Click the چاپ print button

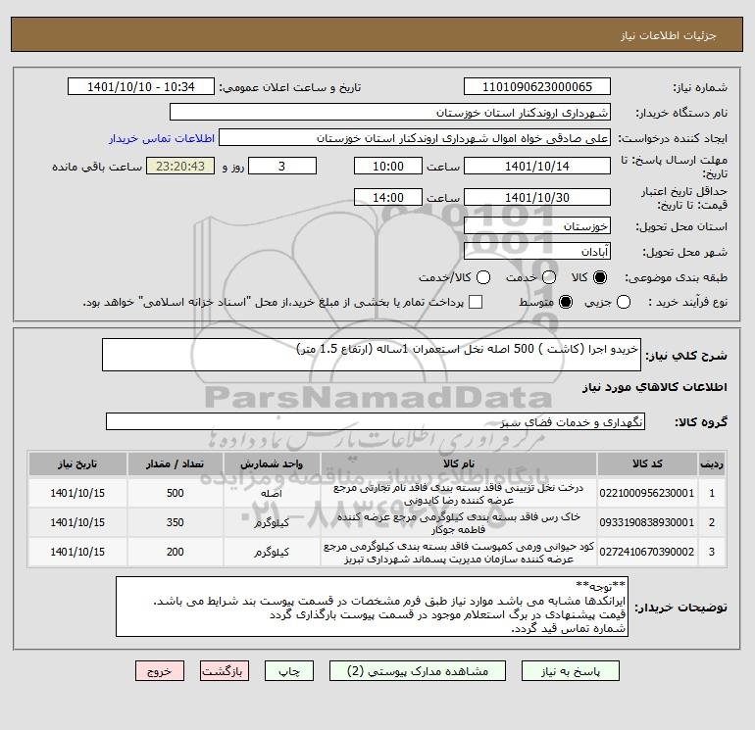click(289, 671)
